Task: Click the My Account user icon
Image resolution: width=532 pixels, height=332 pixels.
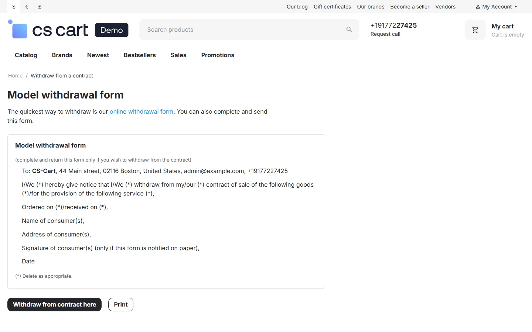Action: click(x=478, y=7)
